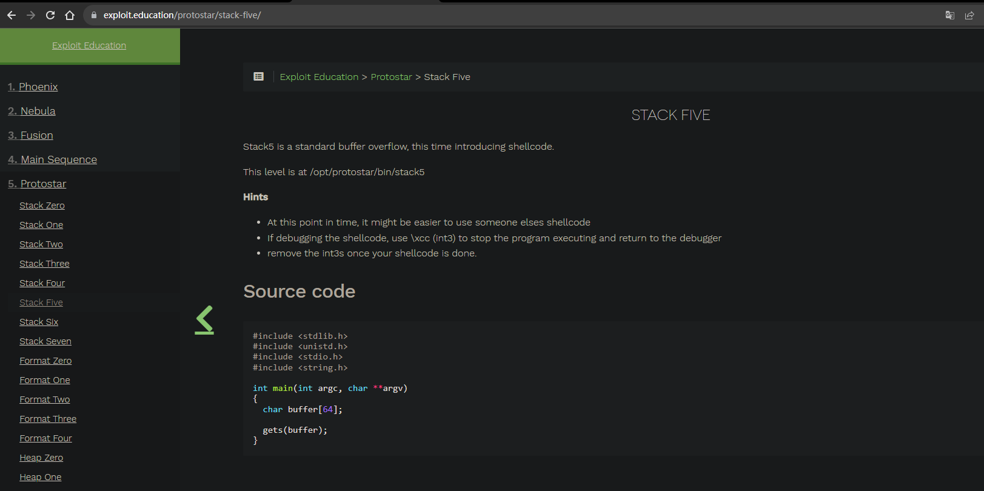The image size is (984, 491).
Task: Click the #include <stdlib.h> line
Action: 300,336
